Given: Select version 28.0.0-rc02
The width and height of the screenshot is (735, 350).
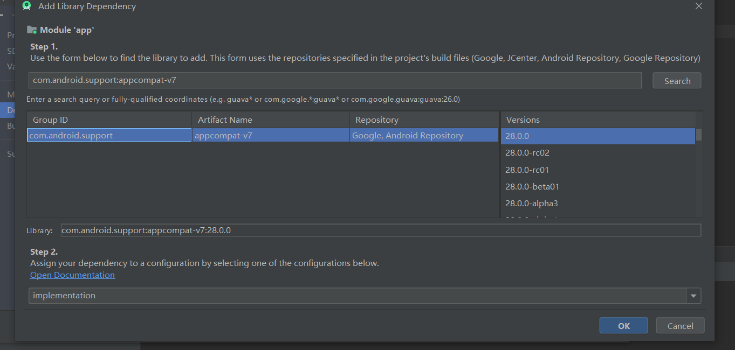Looking at the screenshot, I should click(598, 153).
